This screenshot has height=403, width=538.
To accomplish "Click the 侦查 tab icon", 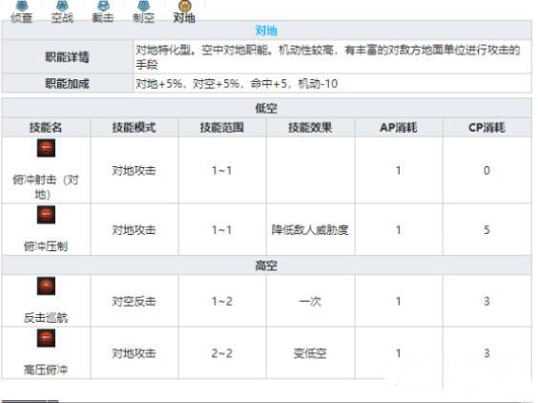I will pos(22,5).
